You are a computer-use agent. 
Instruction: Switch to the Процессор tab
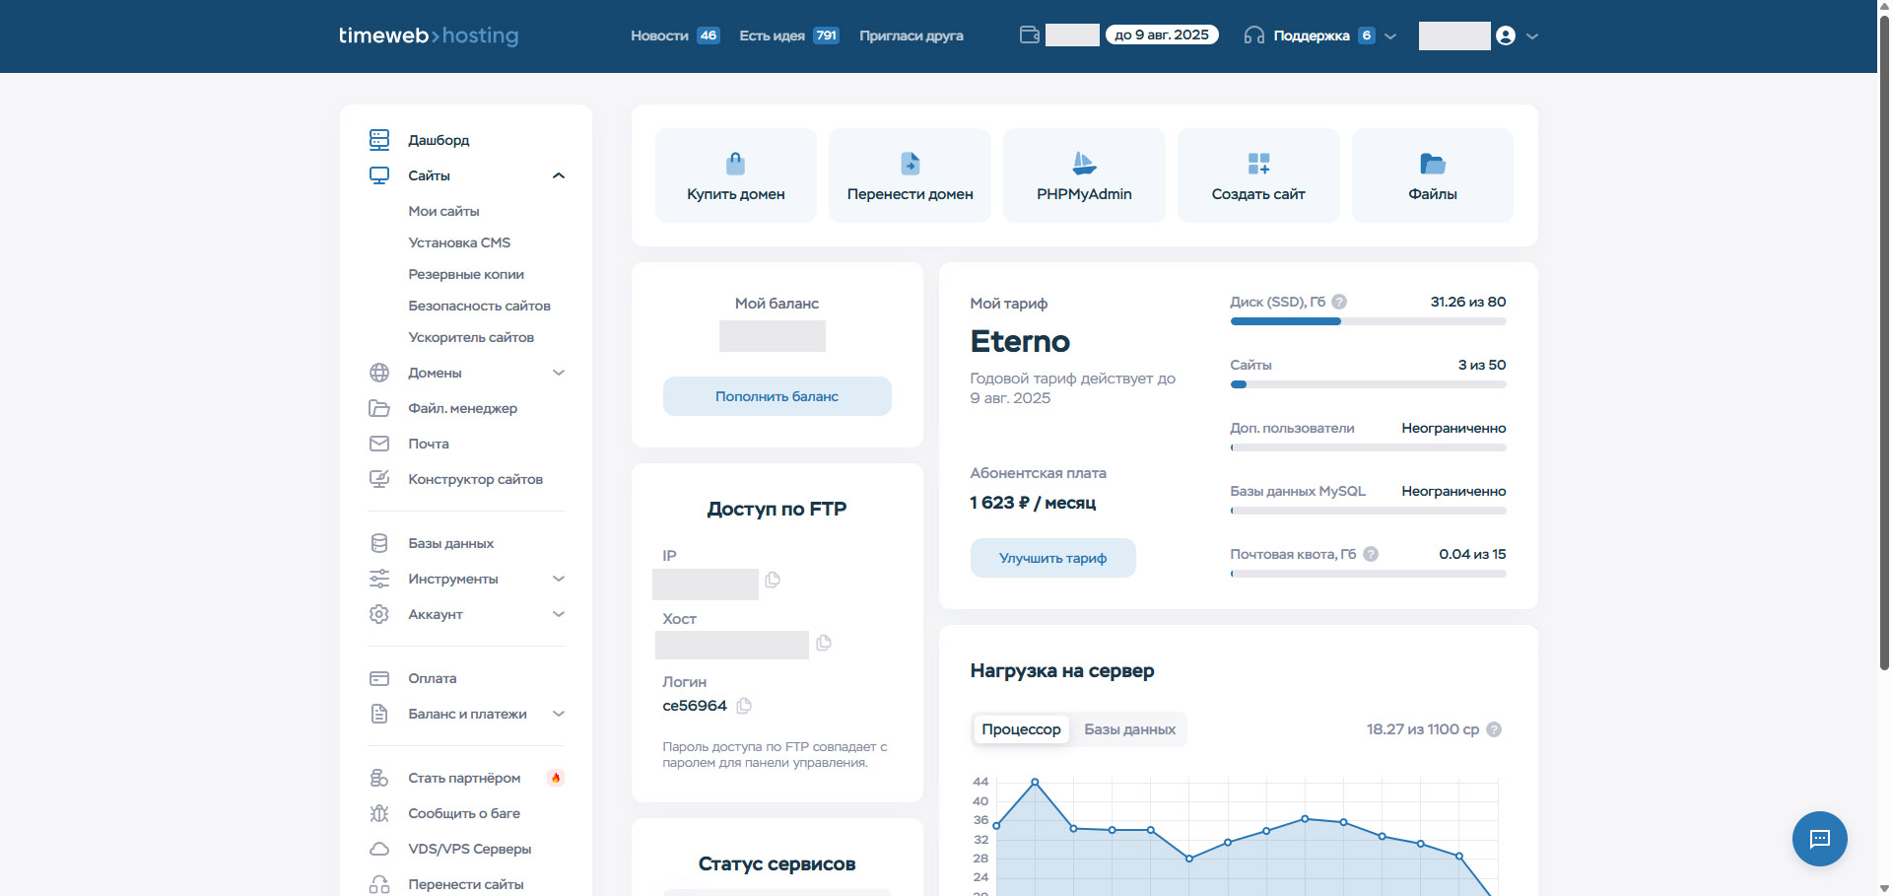[x=1022, y=729]
